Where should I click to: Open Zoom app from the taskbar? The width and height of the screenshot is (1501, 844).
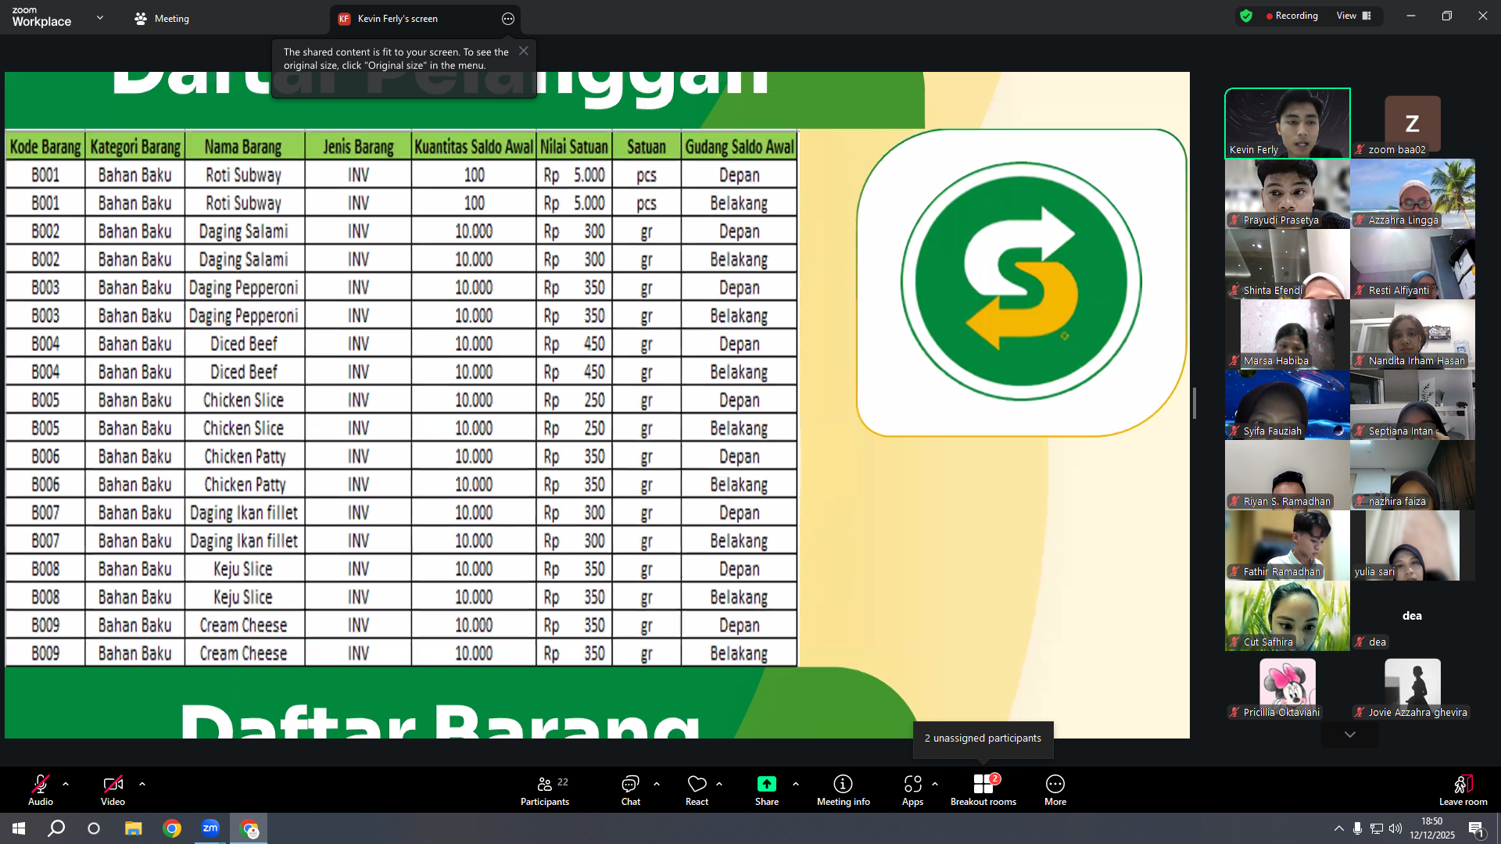210,828
